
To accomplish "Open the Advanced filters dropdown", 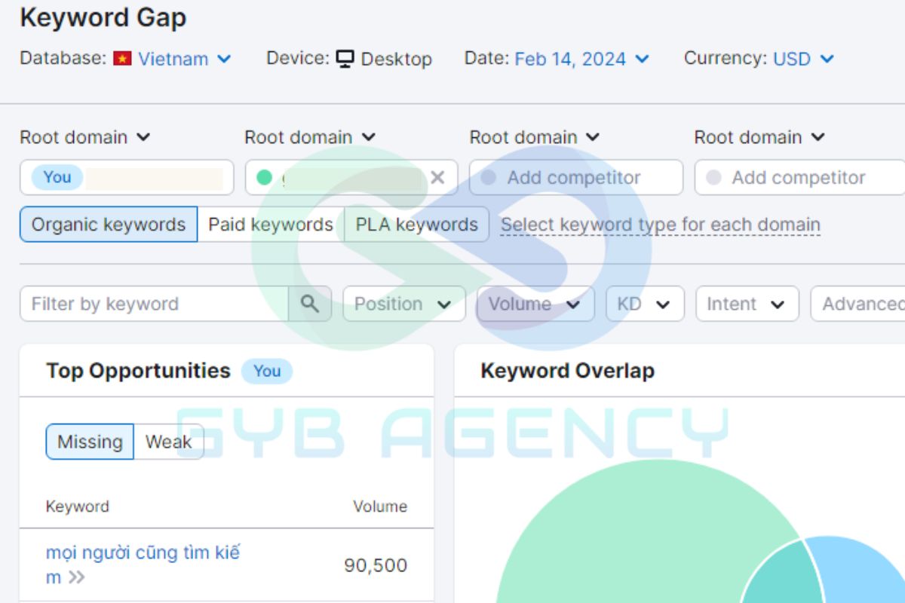I will point(858,304).
